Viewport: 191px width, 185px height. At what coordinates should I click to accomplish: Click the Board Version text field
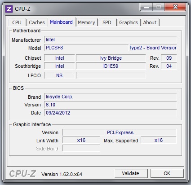(153, 48)
